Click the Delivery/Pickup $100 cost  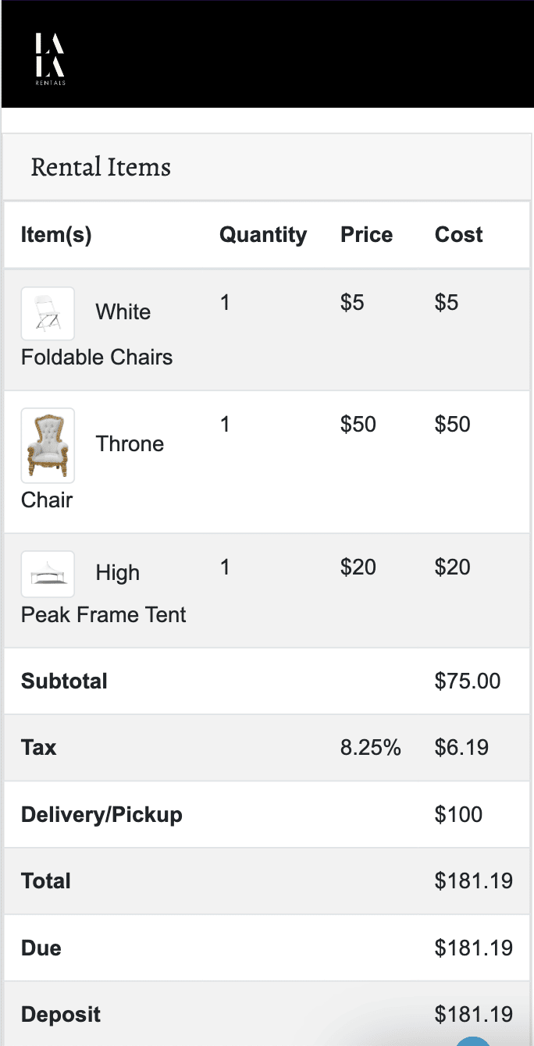click(x=459, y=814)
